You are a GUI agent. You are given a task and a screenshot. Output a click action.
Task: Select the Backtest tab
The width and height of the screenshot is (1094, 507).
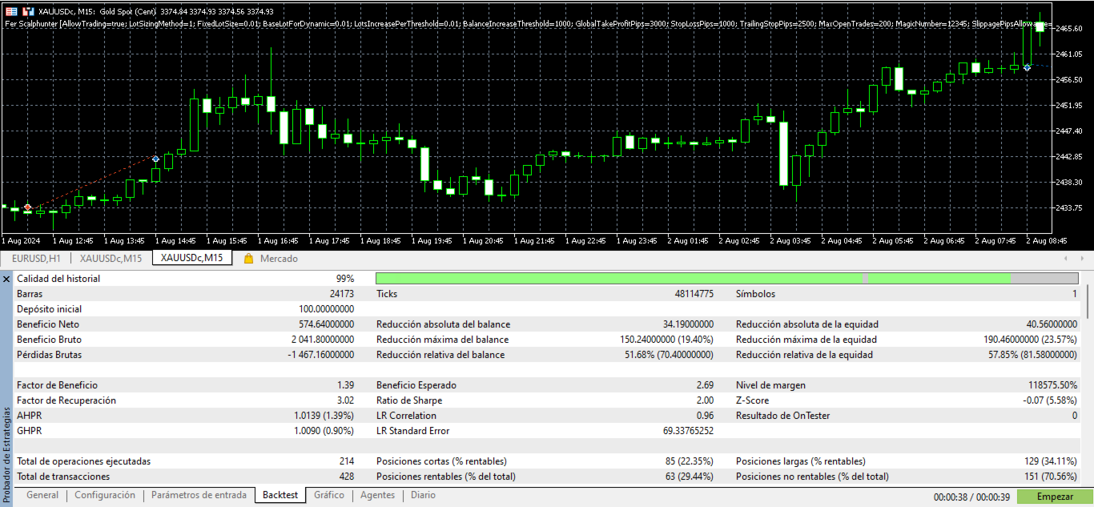click(280, 495)
